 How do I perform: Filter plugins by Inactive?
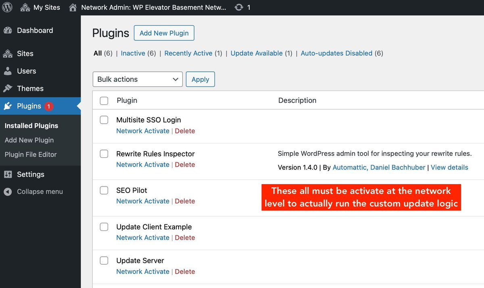tap(133, 53)
